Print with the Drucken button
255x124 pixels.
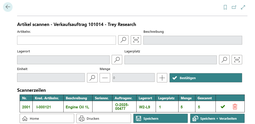point(104,118)
